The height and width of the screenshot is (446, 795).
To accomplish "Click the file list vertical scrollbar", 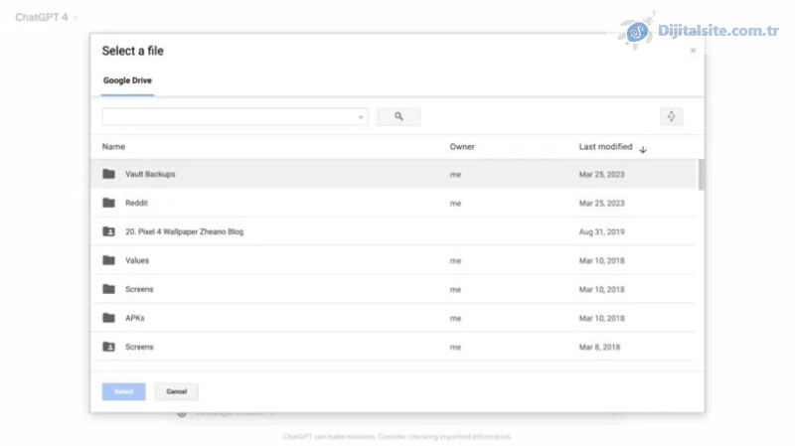I will pos(702,175).
